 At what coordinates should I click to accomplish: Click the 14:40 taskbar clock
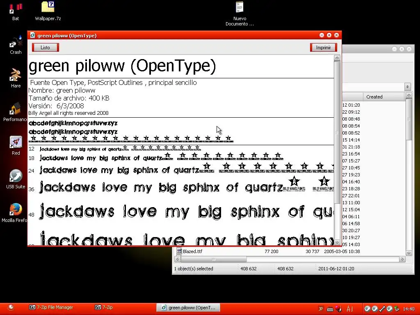[409, 309]
